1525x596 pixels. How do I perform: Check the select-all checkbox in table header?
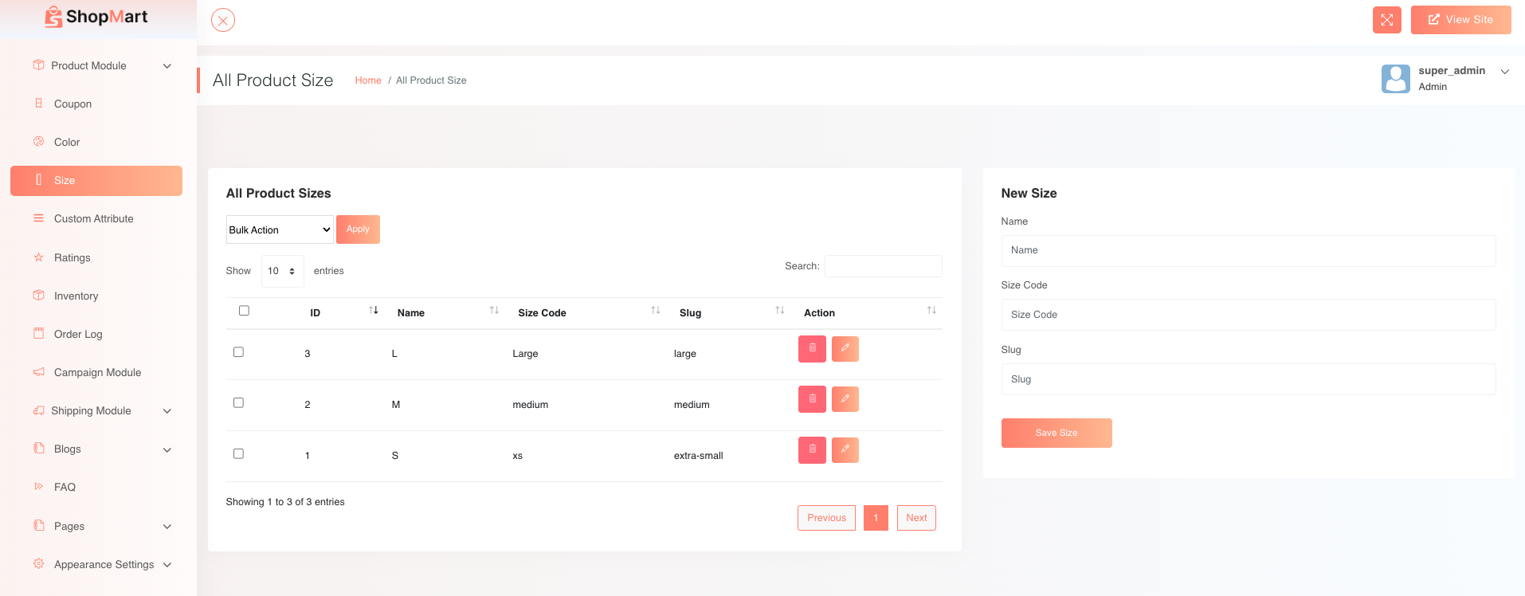(244, 311)
